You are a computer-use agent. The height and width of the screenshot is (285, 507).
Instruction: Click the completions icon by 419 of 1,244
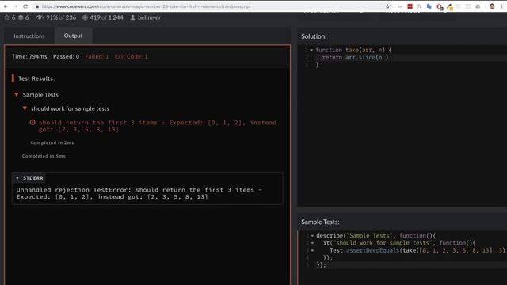85,17
